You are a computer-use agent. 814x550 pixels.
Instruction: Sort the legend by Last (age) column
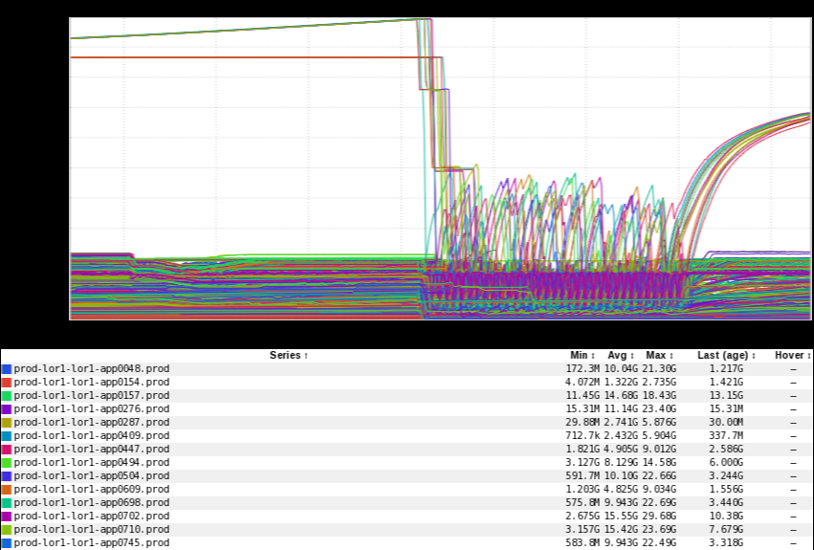[726, 356]
